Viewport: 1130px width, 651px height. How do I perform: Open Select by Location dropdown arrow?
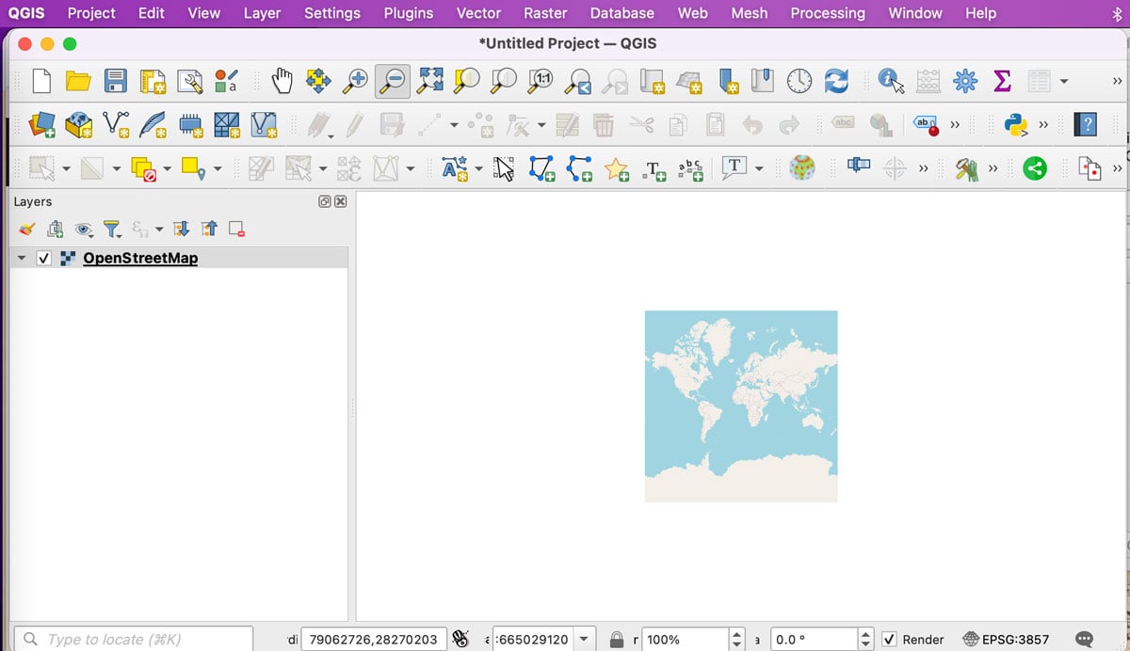pyautogui.click(x=218, y=169)
